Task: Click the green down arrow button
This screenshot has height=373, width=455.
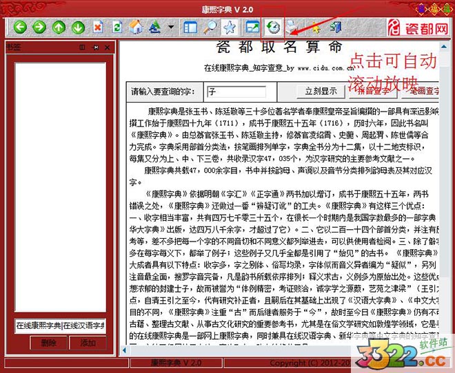Action: pyautogui.click(x=78, y=28)
